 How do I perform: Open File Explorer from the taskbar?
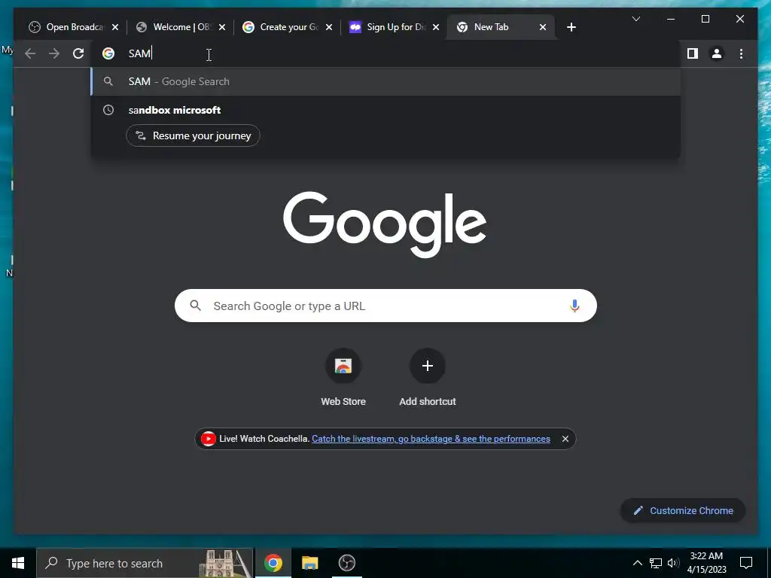(x=309, y=563)
